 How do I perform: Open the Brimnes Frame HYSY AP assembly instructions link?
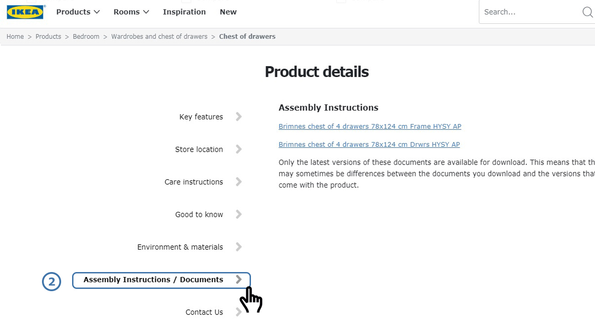click(x=370, y=126)
